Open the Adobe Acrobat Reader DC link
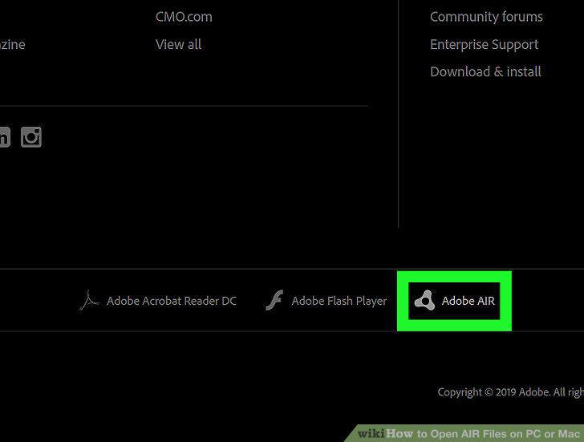The height and width of the screenshot is (442, 584). point(172,301)
